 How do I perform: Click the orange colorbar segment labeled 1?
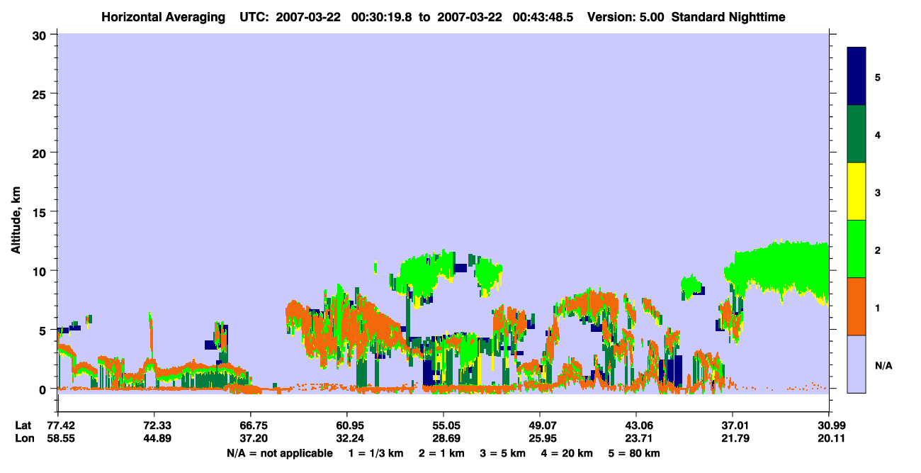[x=857, y=306]
